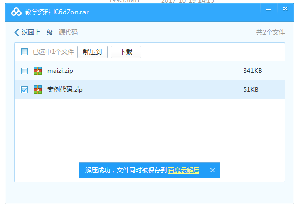Select the maizi.zip file name
Image resolution: width=295 pixels, height=206 pixels.
click(x=60, y=71)
